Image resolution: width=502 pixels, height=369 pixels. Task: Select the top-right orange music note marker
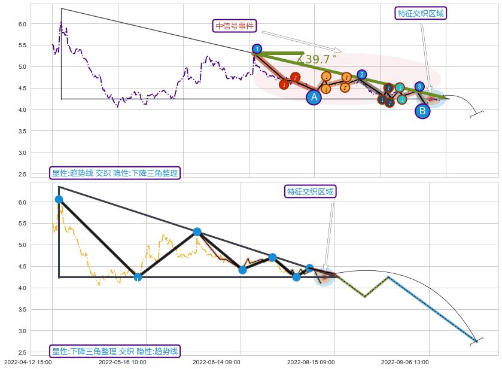pos(346,77)
